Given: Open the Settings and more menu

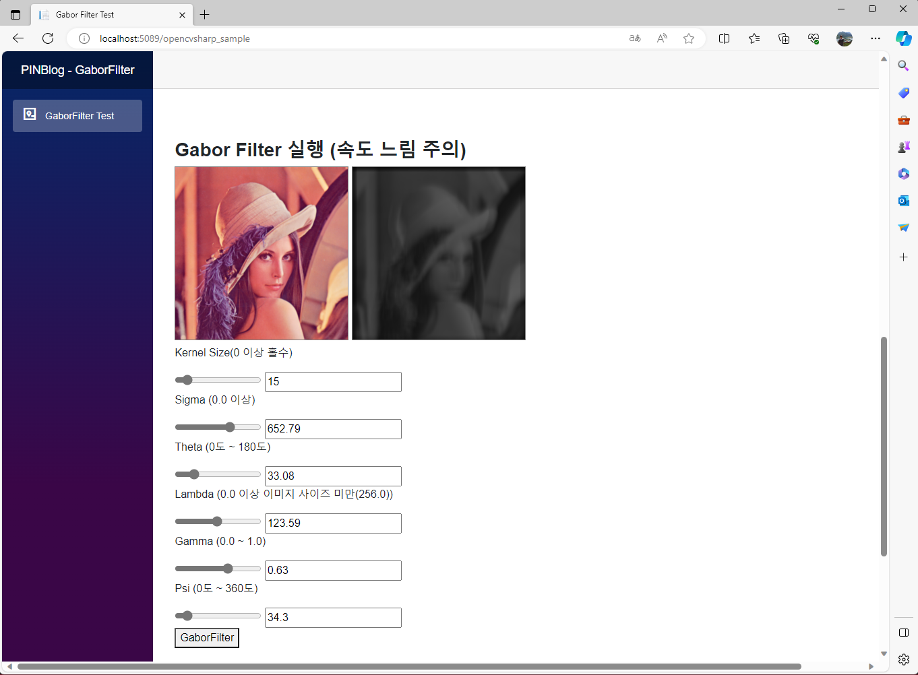Looking at the screenshot, I should tap(875, 38).
